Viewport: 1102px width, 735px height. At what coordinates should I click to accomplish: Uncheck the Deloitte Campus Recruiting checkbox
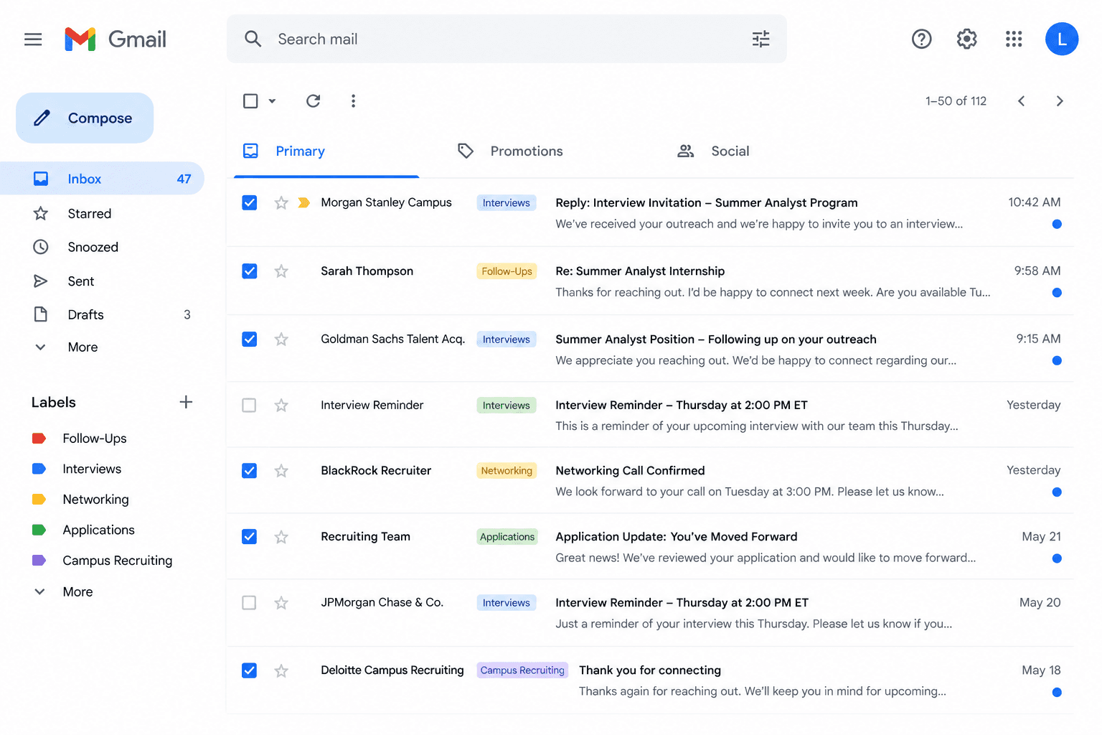pyautogui.click(x=249, y=670)
